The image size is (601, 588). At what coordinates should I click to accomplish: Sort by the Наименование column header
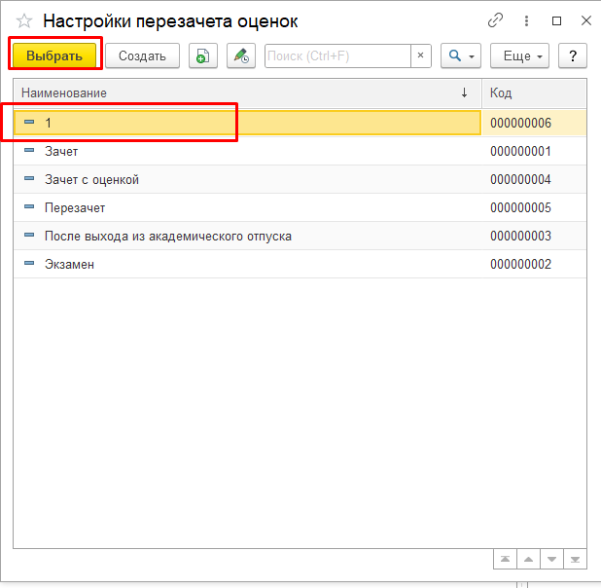click(x=243, y=92)
